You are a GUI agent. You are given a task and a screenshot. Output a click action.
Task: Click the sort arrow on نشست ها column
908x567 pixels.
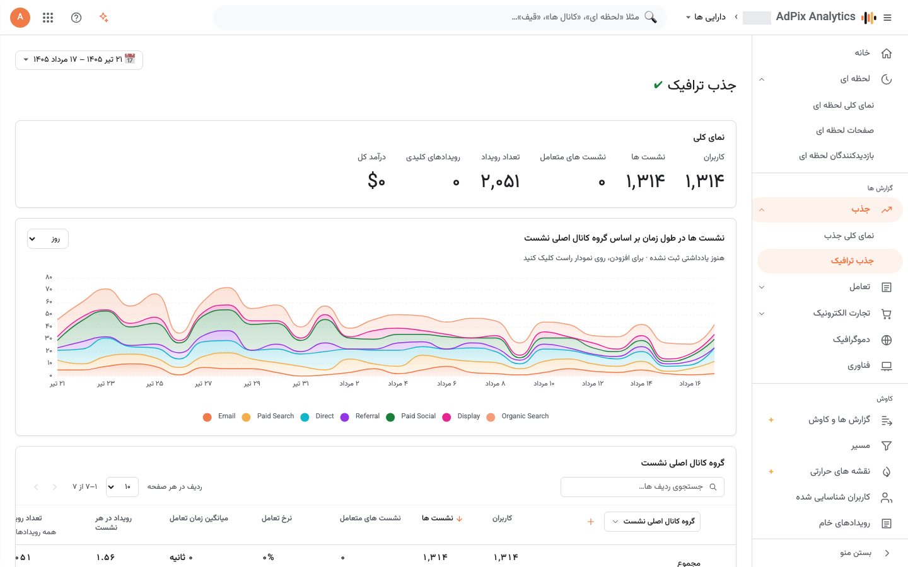point(460,518)
